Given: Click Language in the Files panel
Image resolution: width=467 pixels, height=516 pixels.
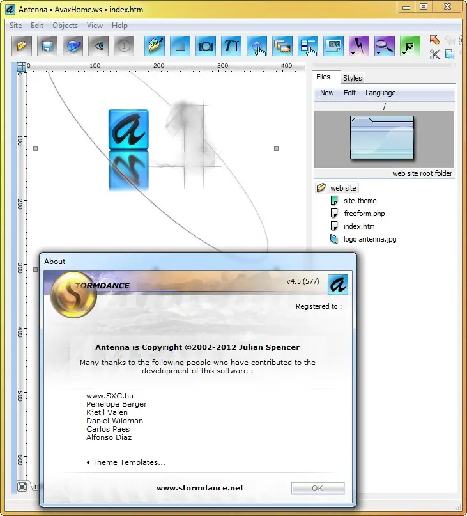Looking at the screenshot, I should [x=381, y=93].
